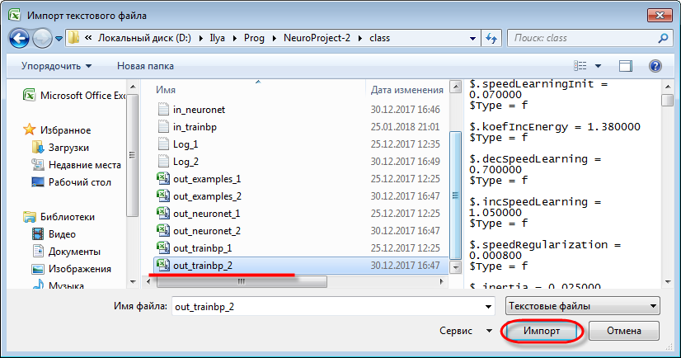Click the 'Поиск: class' search field
This screenshot has height=358, width=681.
click(589, 38)
